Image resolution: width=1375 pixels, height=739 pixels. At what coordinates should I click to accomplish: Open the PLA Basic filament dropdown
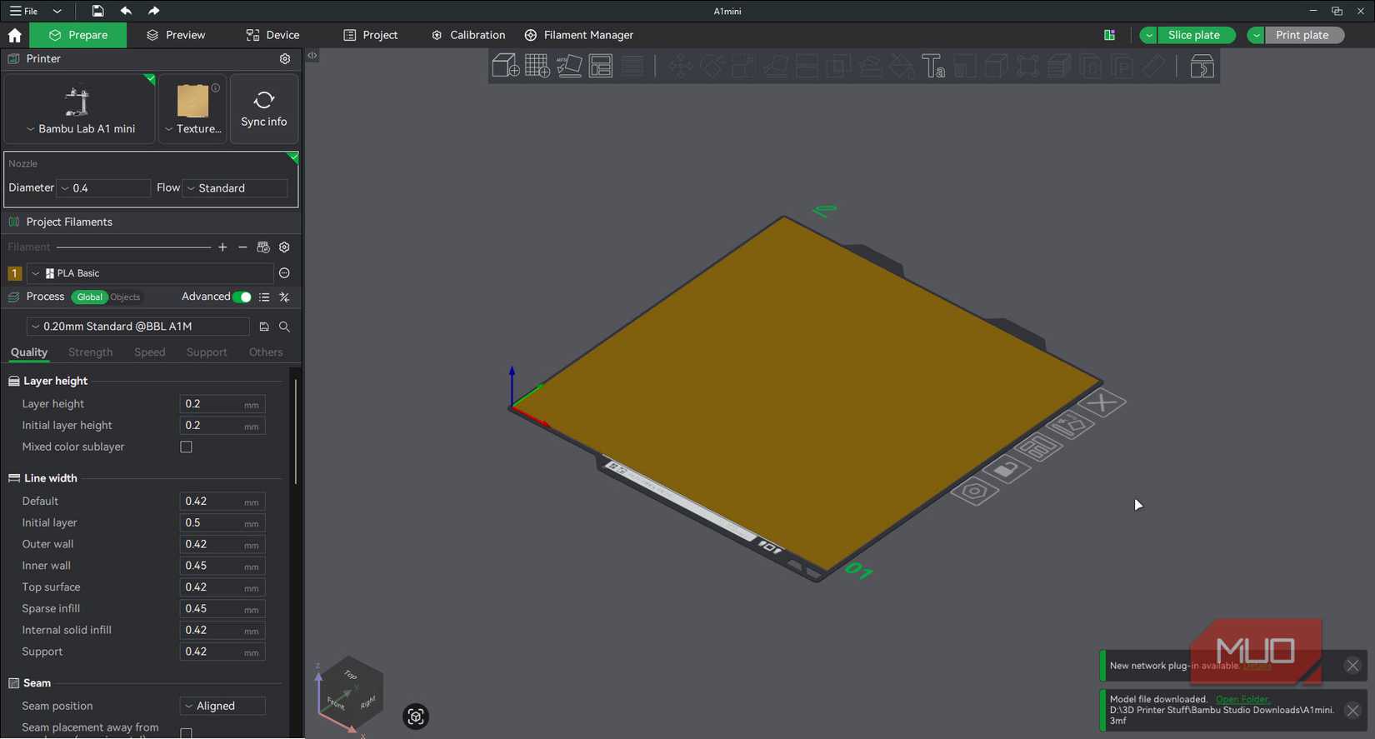tap(151, 273)
